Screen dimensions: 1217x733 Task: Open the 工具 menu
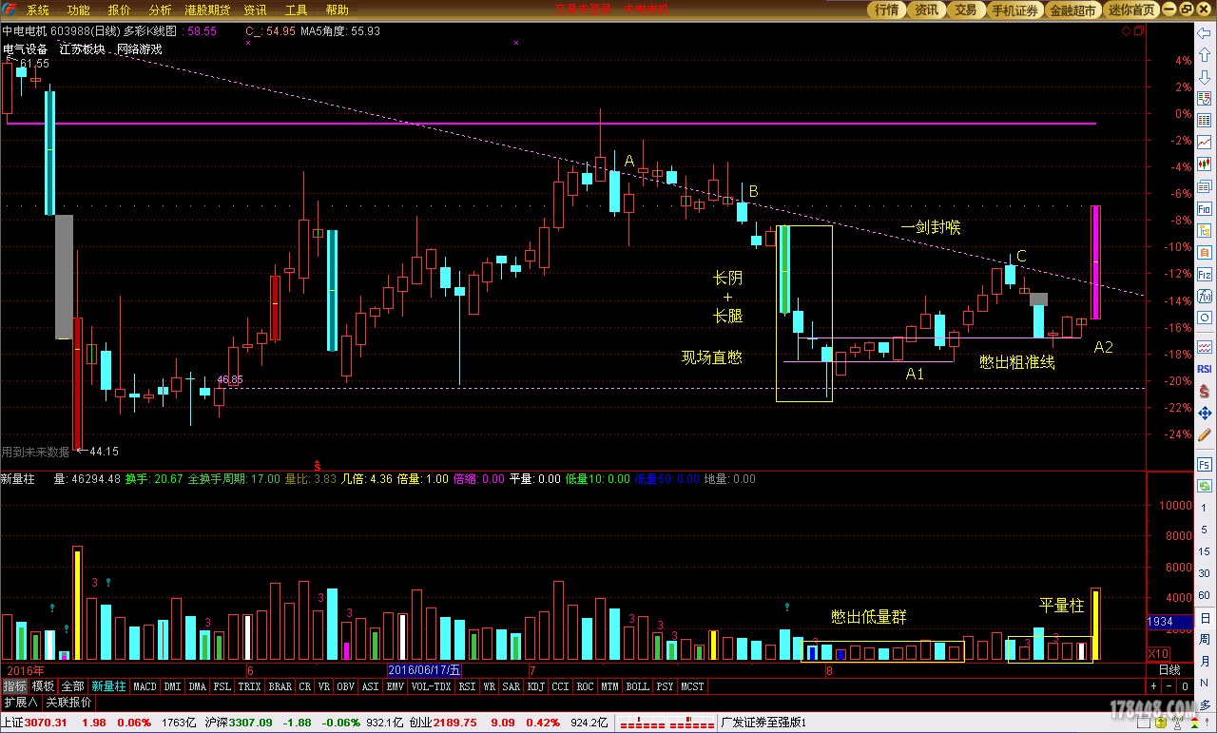pos(297,10)
